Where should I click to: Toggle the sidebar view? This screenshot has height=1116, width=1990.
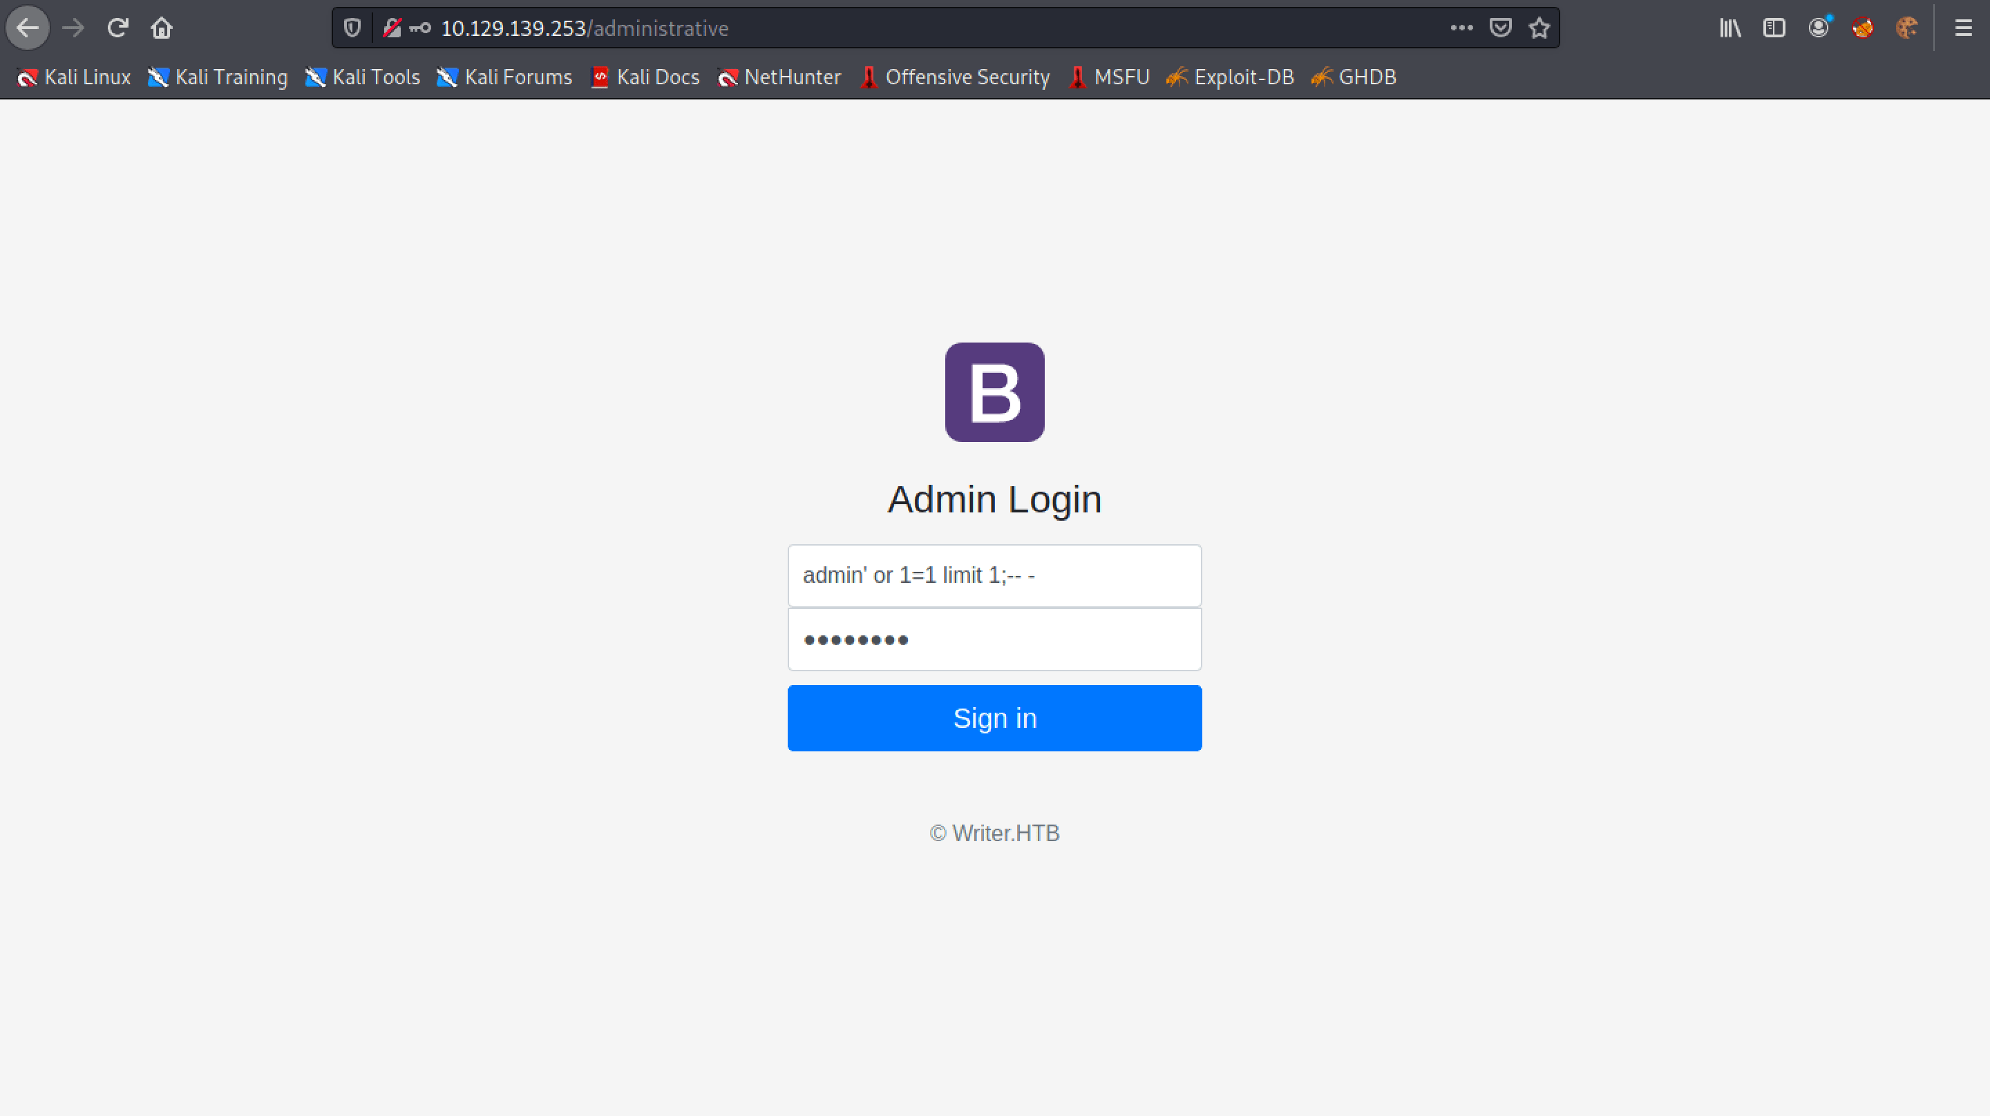pos(1774,28)
